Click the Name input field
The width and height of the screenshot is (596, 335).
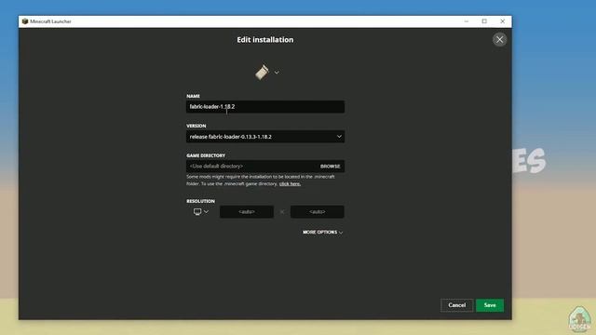pyautogui.click(x=265, y=107)
